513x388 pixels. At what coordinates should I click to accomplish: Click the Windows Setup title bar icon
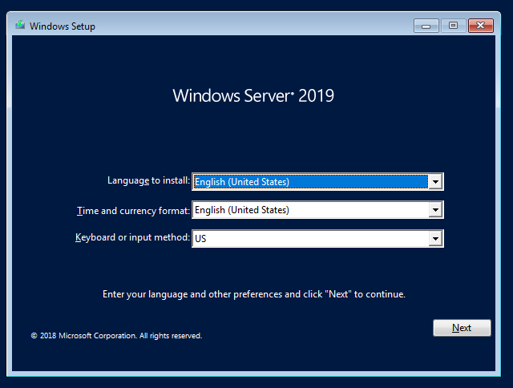pos(20,25)
